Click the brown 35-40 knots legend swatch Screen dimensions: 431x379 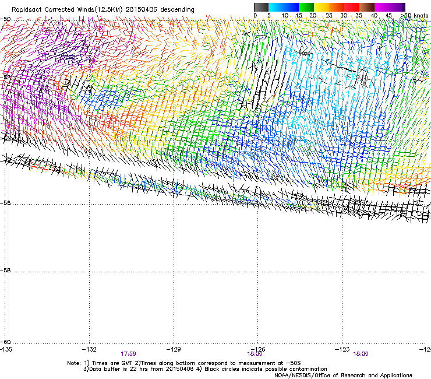coord(367,7)
